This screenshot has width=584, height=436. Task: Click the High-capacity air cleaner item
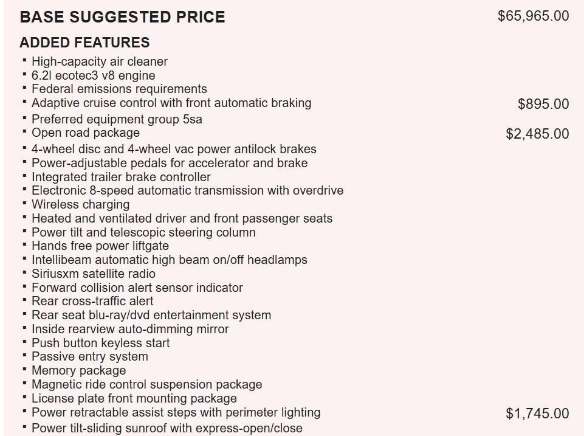[100, 61]
